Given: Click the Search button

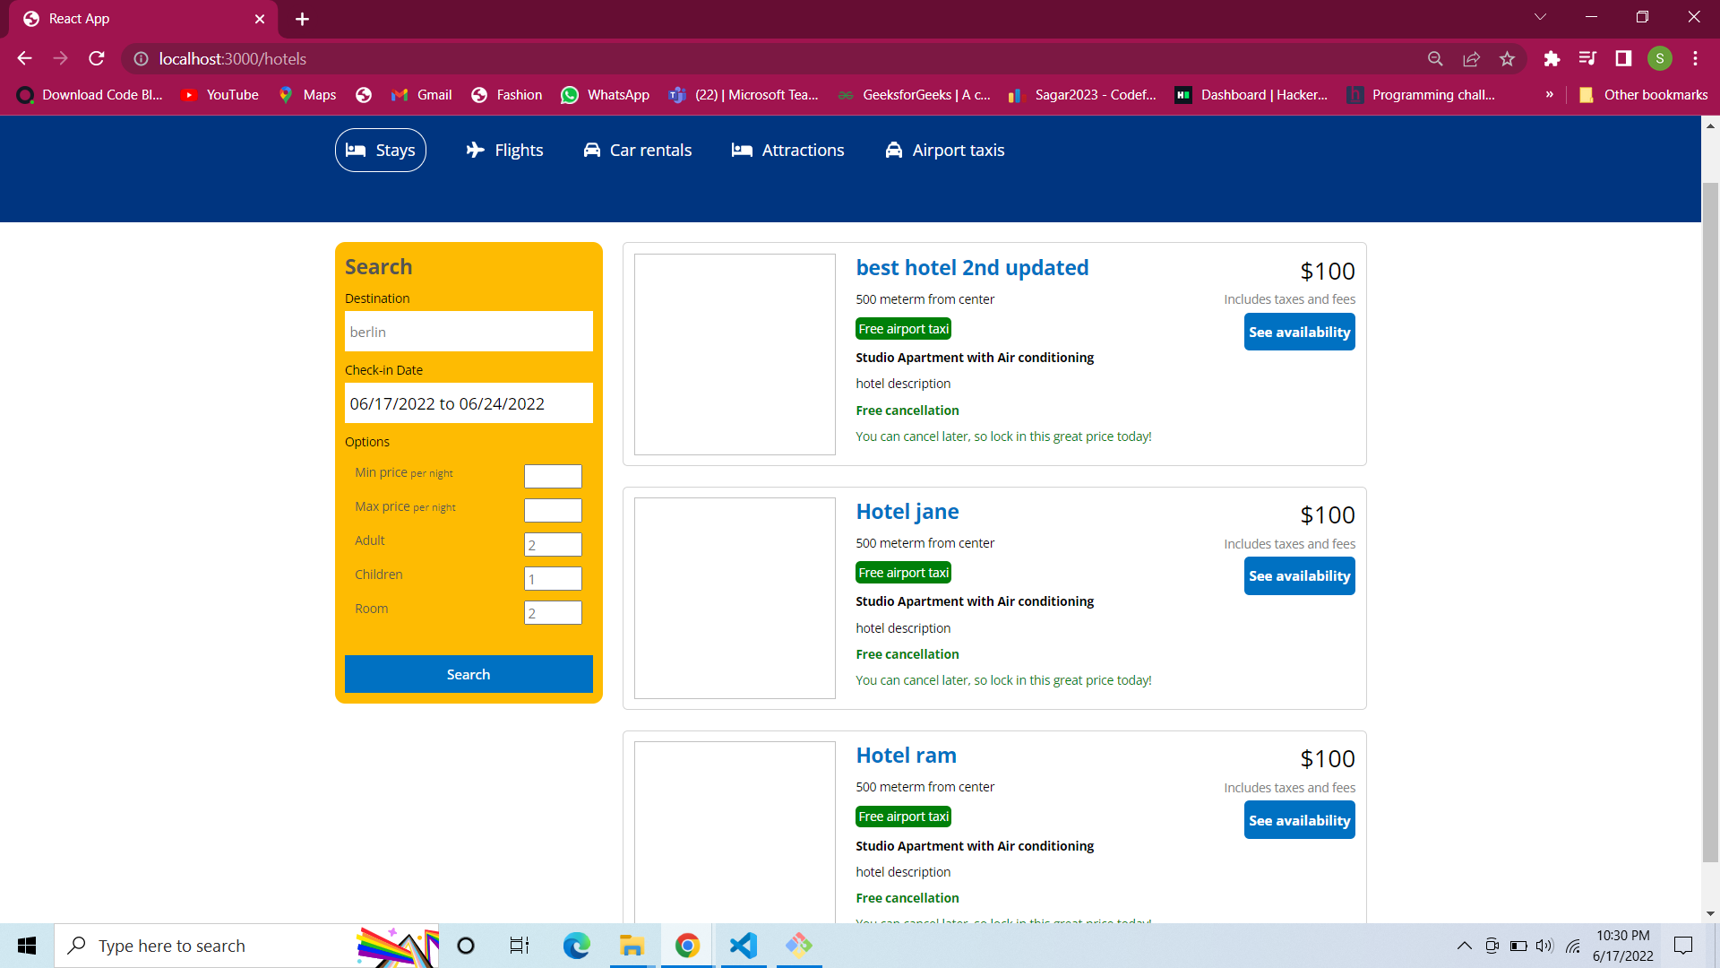Looking at the screenshot, I should pyautogui.click(x=469, y=674).
